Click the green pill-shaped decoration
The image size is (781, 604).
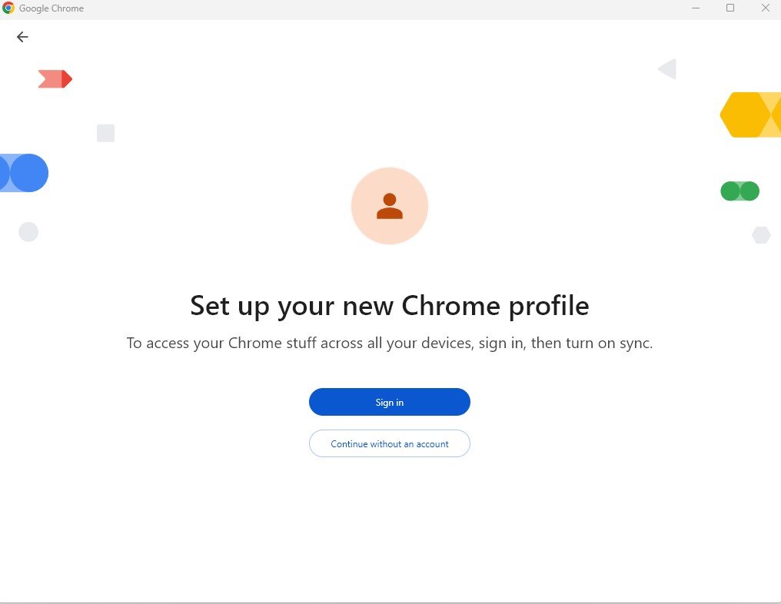(x=740, y=191)
